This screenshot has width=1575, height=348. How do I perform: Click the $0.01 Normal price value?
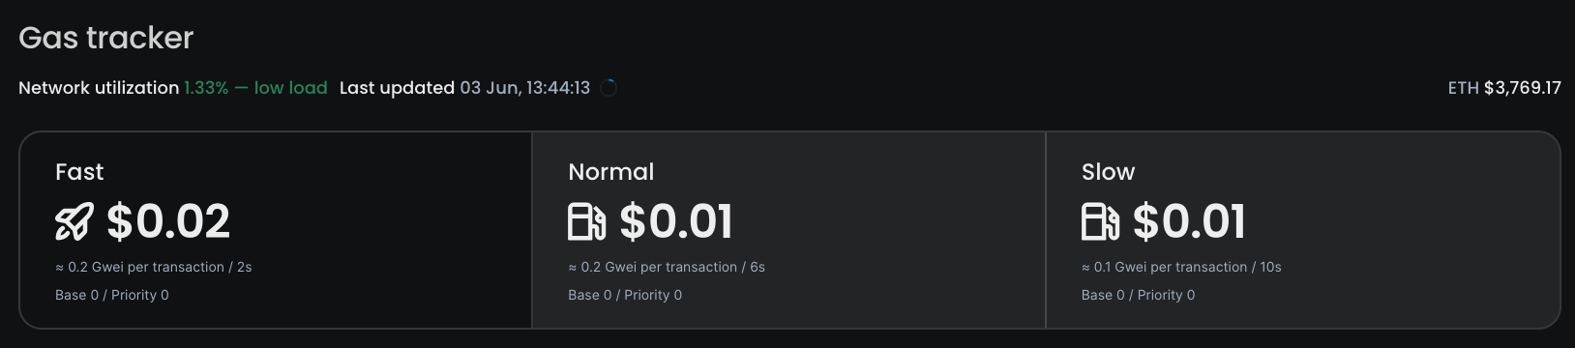click(676, 221)
